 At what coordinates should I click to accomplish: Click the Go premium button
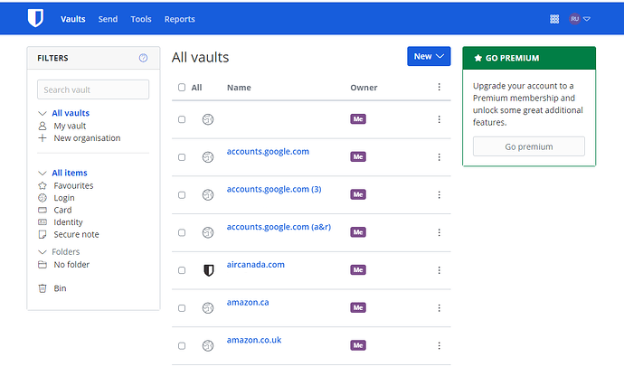tap(528, 146)
